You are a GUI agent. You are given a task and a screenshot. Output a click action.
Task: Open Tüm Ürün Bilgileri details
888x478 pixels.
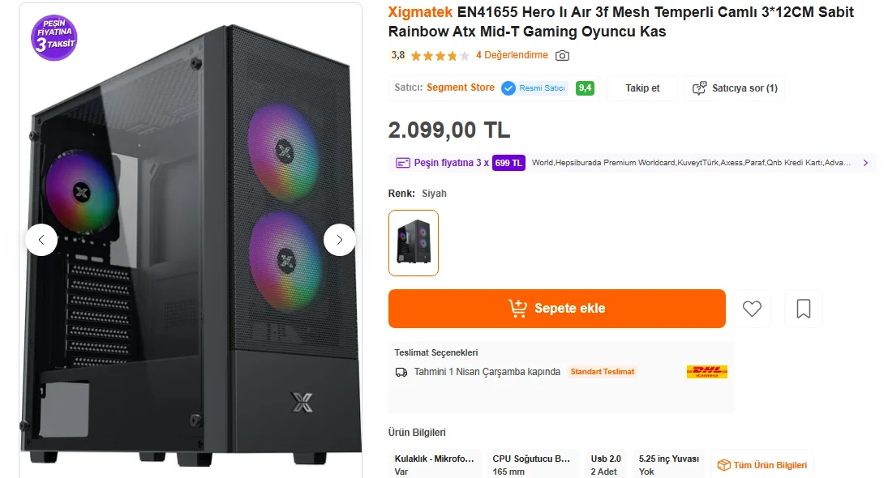pos(762,465)
